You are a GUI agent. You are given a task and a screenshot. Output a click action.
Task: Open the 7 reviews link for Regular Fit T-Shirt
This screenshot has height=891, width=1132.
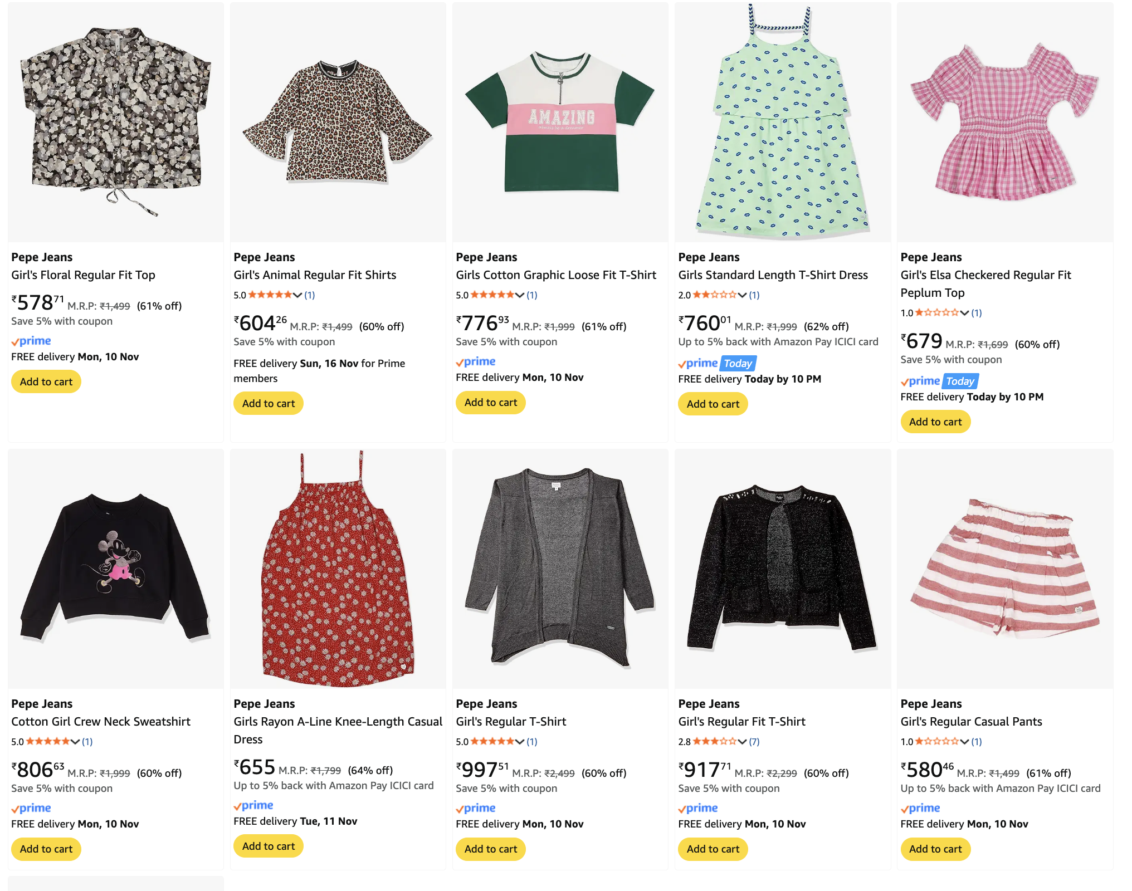[754, 742]
